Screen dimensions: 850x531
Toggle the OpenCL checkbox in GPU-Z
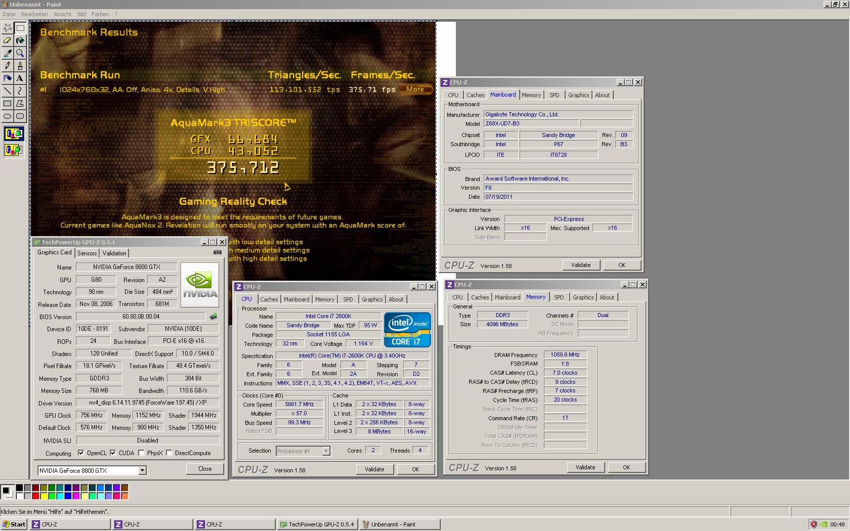(81, 453)
